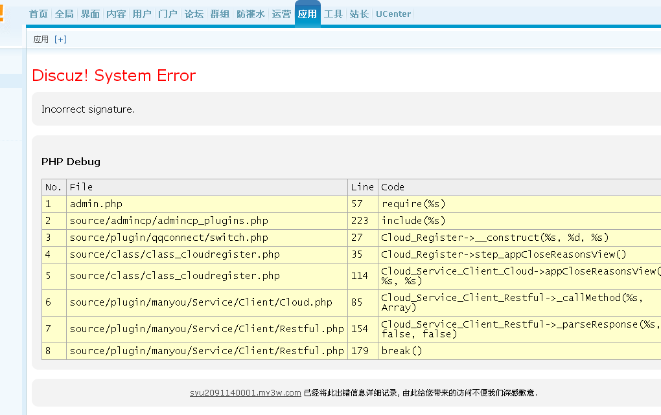The width and height of the screenshot is (661, 415).
Task: Click step_appCloseReasonsView() code cell
Action: 519,254
